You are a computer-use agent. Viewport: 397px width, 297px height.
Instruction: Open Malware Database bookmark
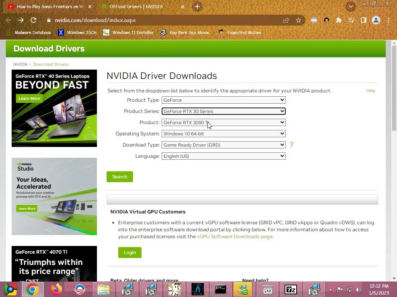click(29, 32)
